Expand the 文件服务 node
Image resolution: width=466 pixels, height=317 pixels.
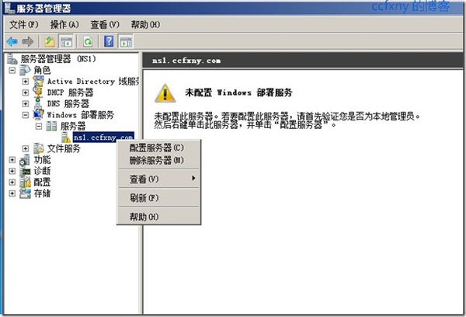(x=26, y=148)
